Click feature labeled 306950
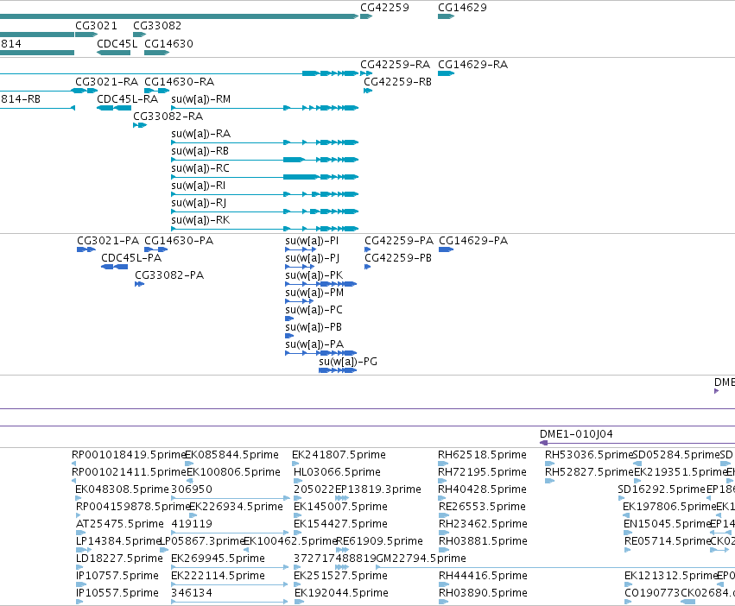The width and height of the screenshot is (735, 606). [x=192, y=489]
